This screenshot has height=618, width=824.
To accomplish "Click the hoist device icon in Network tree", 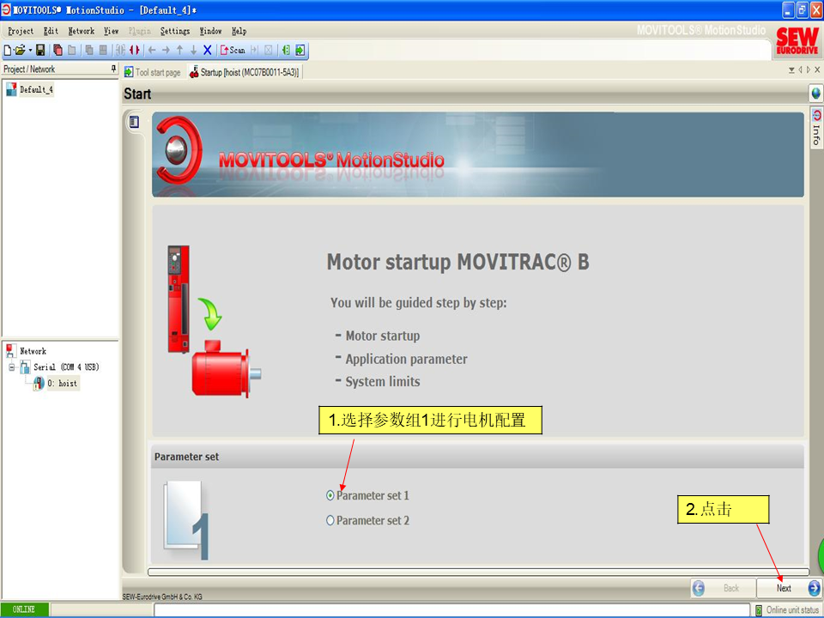I will [x=39, y=384].
